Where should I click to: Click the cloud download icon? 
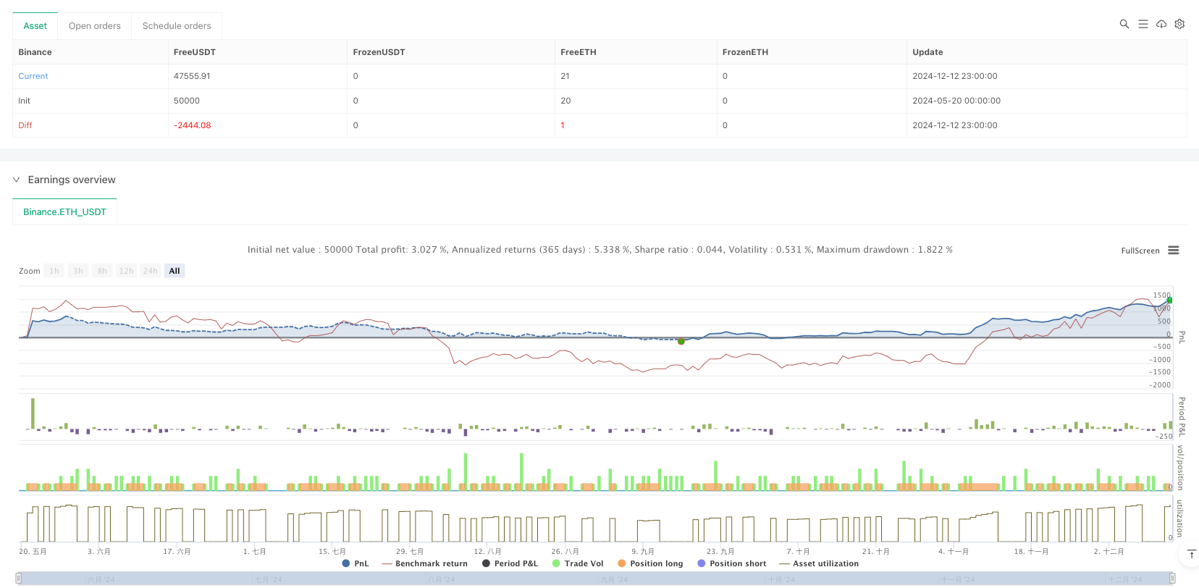click(x=1161, y=24)
